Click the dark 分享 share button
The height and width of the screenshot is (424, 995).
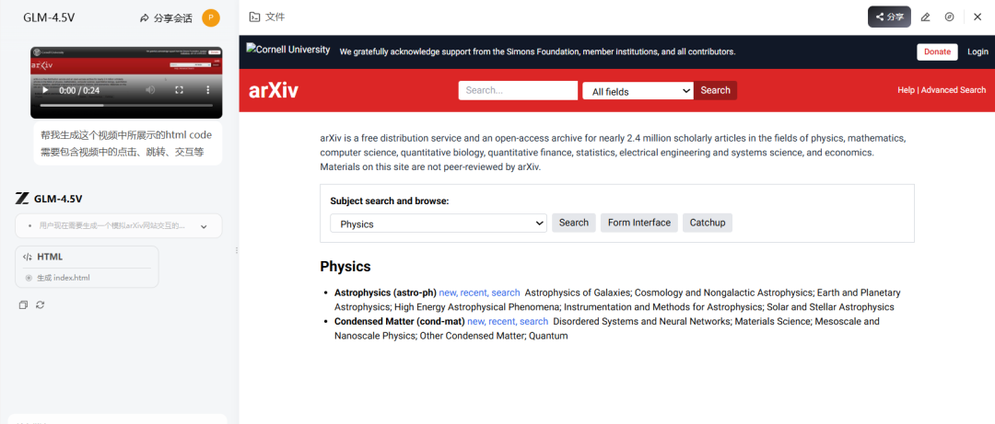coord(889,17)
